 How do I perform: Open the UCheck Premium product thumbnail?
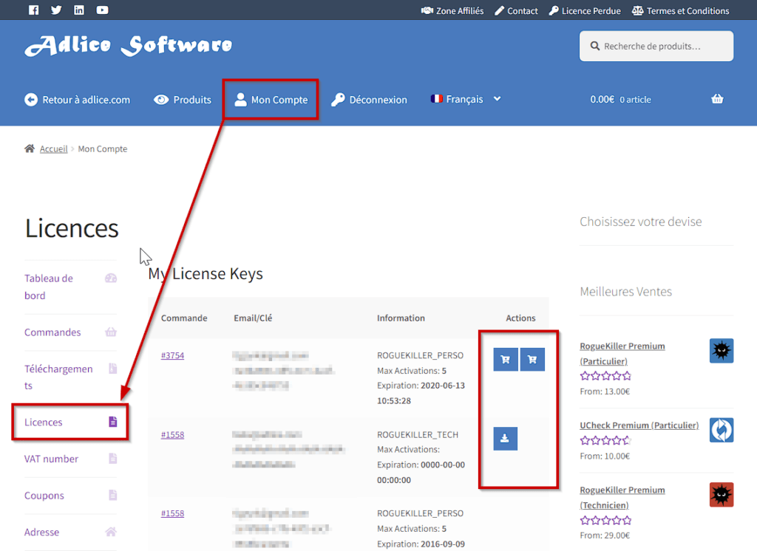point(721,430)
